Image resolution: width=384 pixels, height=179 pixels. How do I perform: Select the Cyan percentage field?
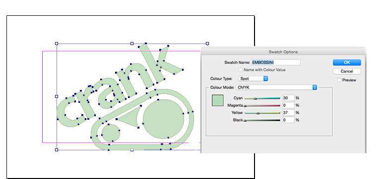coord(288,98)
